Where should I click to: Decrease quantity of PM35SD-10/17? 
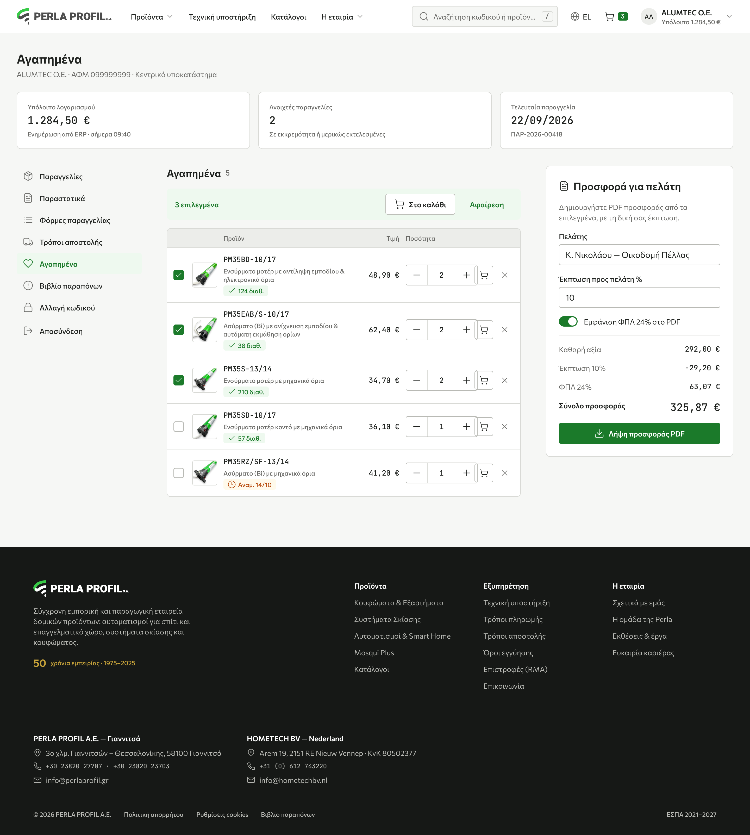[417, 427]
